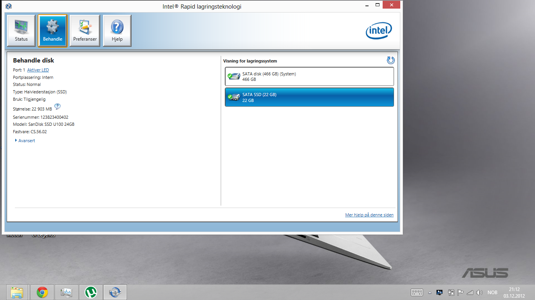Click the Port: 1 label
This screenshot has height=300, width=535.
19,70
